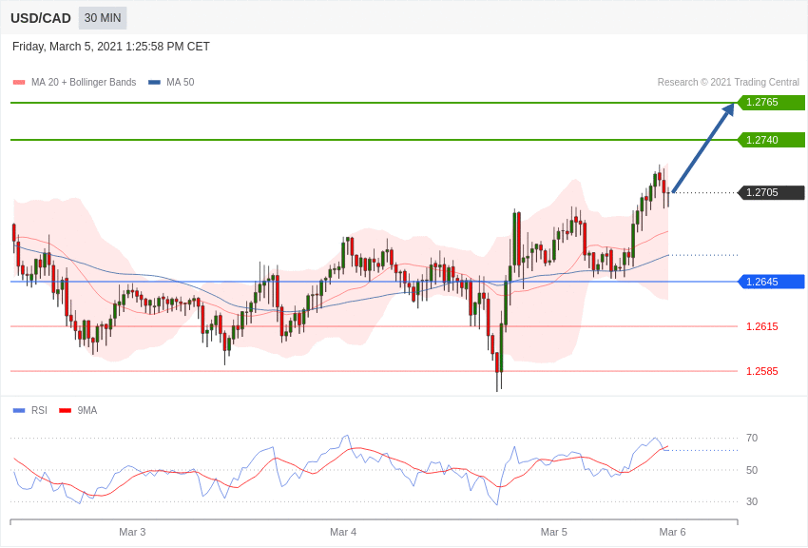Click the RSI 50 axis value
This screenshot has height=548, width=808.
point(752,470)
